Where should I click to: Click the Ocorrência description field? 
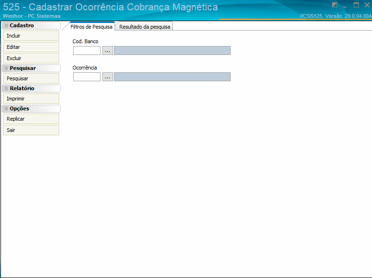tap(172, 77)
